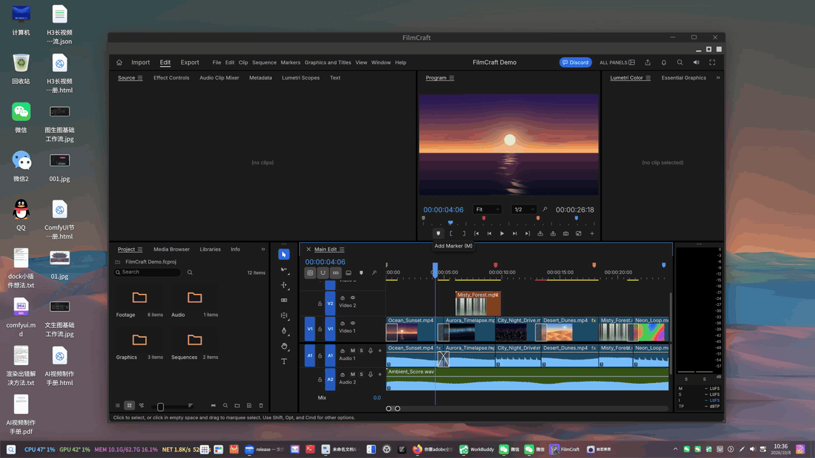
Task: Open the Markers menu
Action: click(x=290, y=62)
